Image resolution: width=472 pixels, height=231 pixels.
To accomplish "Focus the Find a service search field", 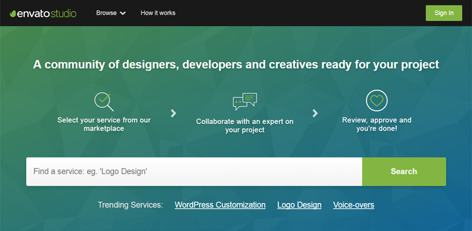I will click(194, 172).
